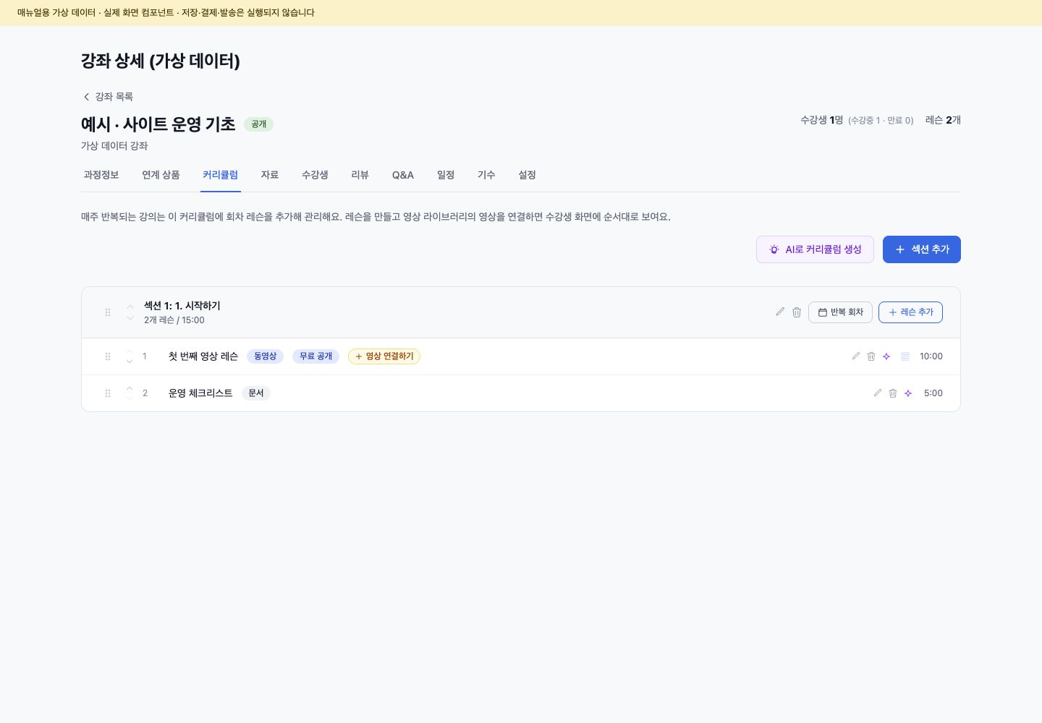Click the purple AI sparkle icon on 첫 번째 영상 레슨
The image size is (1042, 723).
pyautogui.click(x=886, y=356)
